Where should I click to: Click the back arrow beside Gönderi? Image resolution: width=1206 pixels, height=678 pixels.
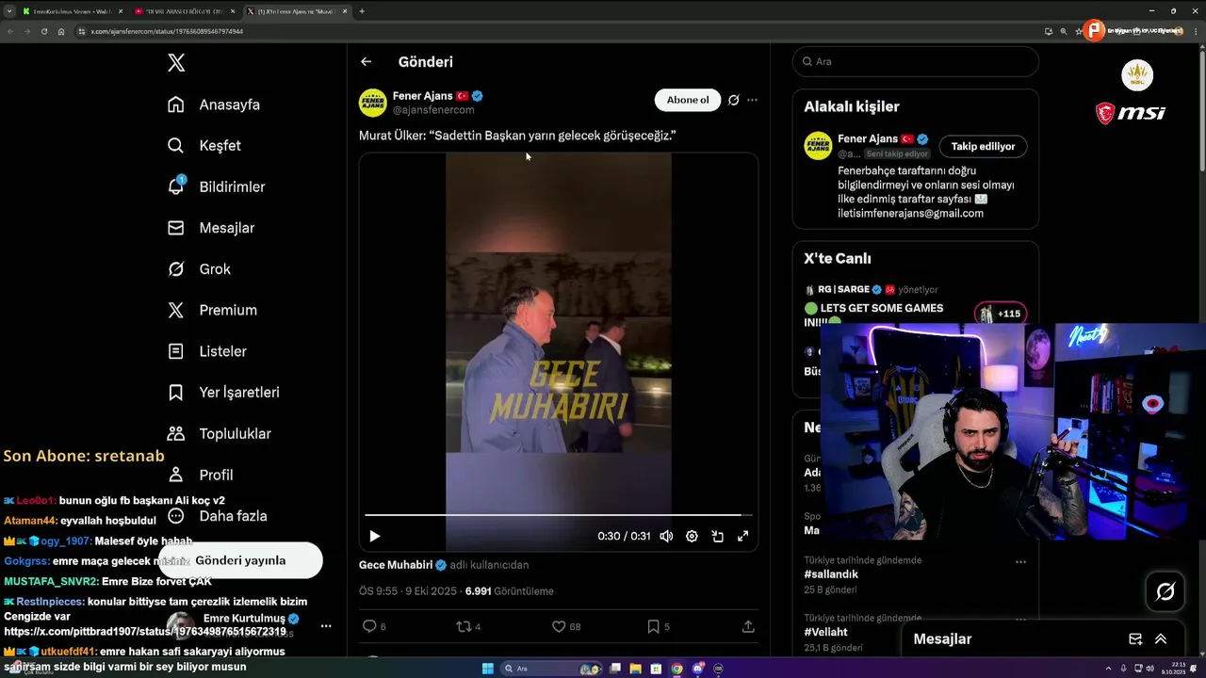click(x=366, y=62)
